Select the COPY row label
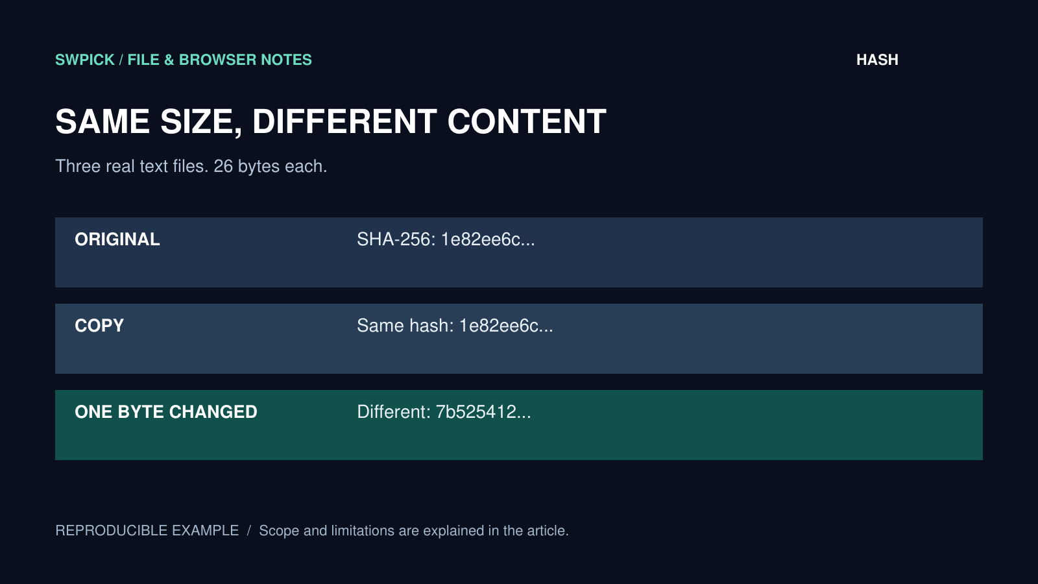Viewport: 1038px width, 584px height. (x=99, y=326)
